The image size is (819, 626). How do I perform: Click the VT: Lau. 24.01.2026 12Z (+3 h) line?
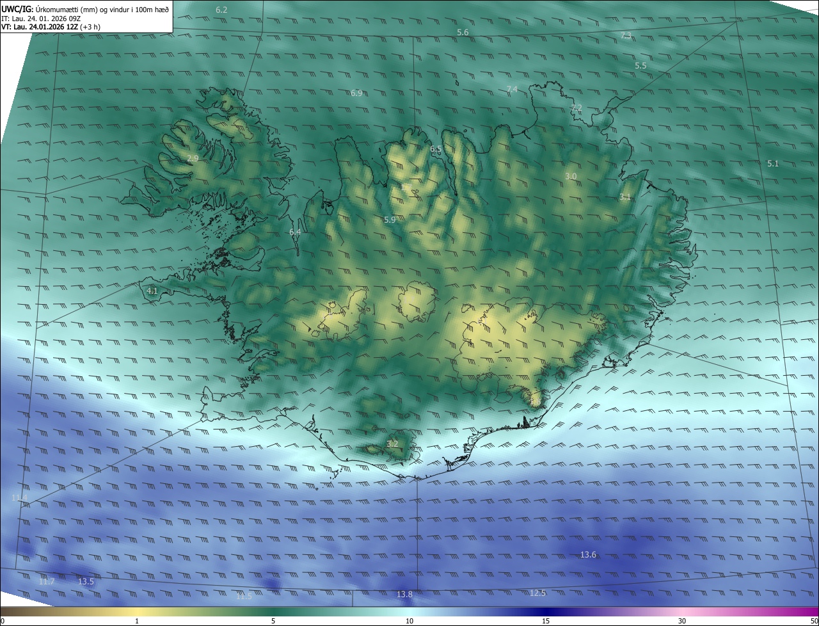51,27
